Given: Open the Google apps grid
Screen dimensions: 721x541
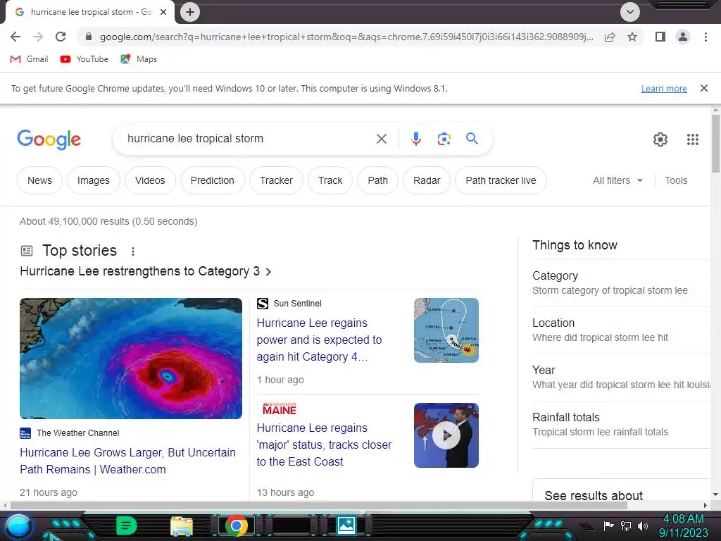Looking at the screenshot, I should (x=693, y=139).
